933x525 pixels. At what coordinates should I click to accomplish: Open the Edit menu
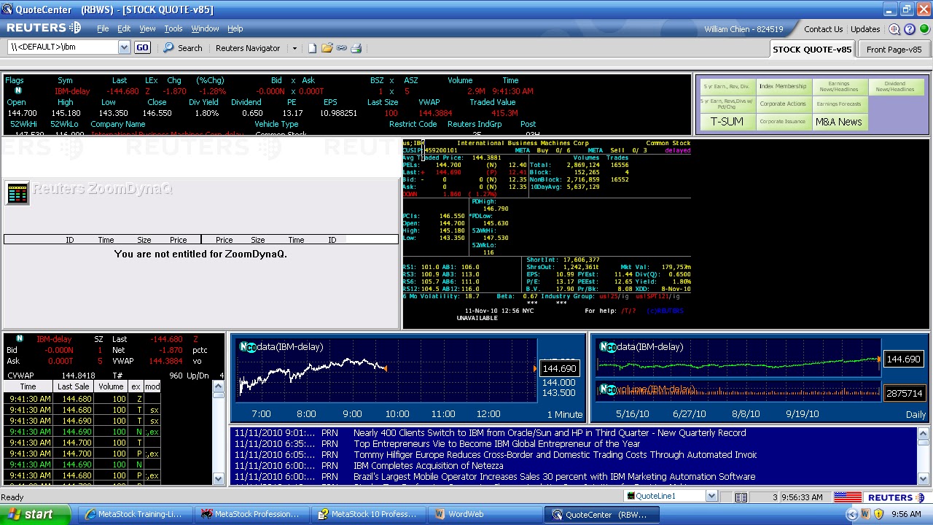[124, 29]
